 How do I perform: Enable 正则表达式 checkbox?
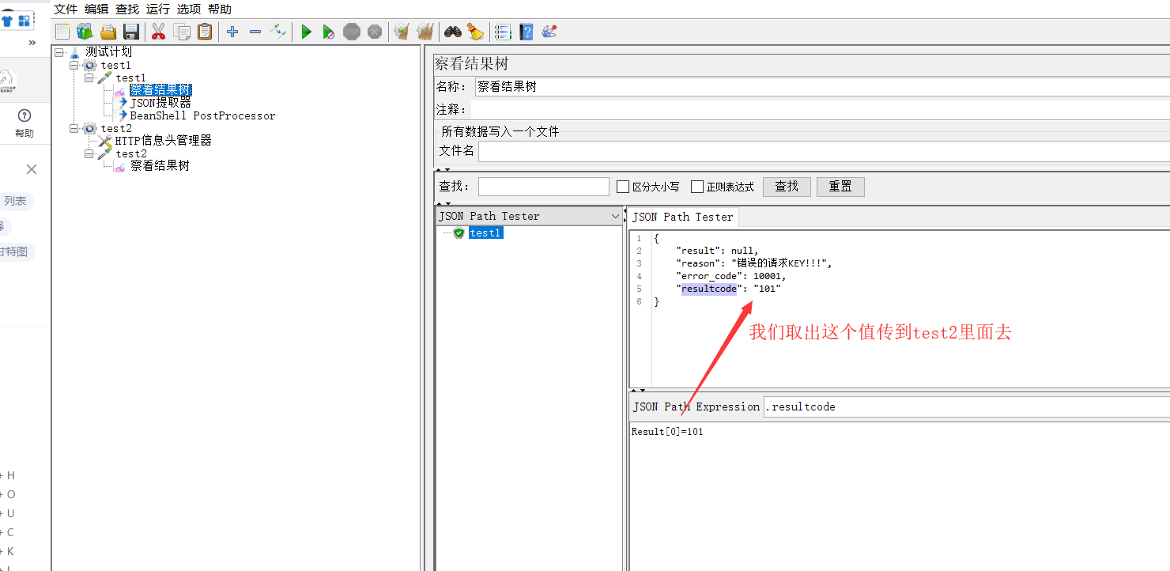[x=697, y=187]
